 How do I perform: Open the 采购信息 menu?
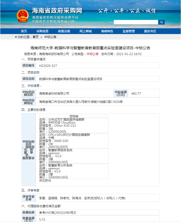pos(42,31)
